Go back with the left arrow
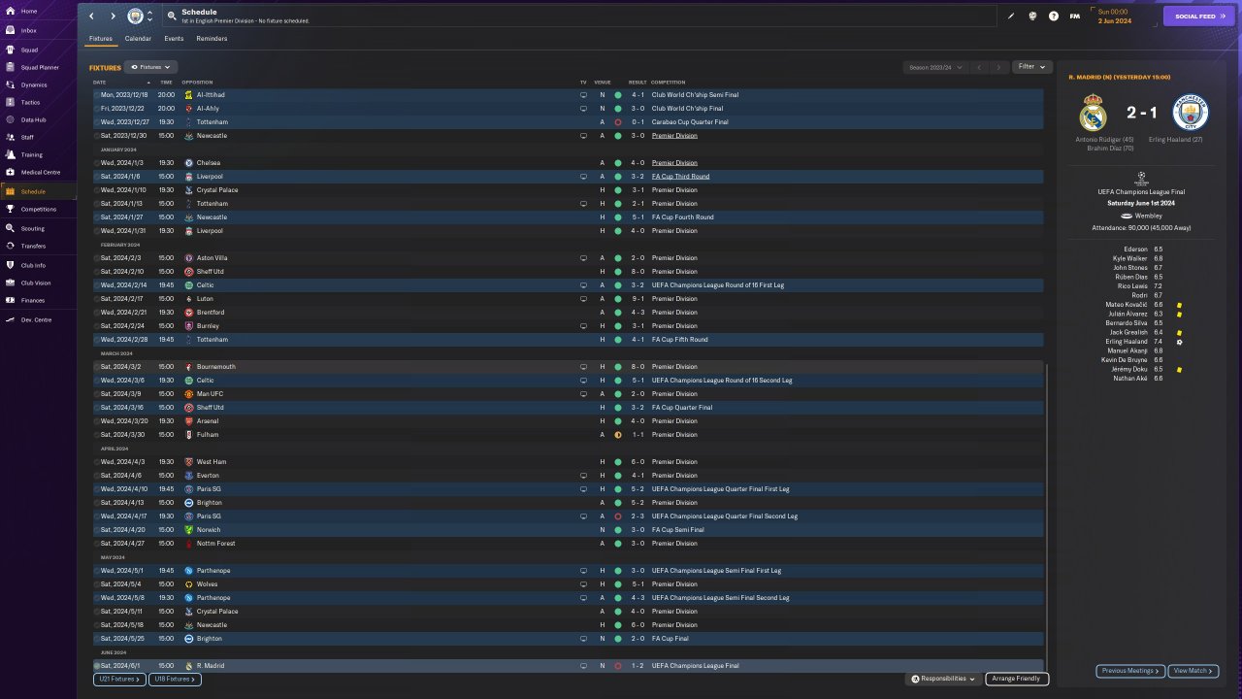Screen dimensions: 1242x699 (x=91, y=17)
